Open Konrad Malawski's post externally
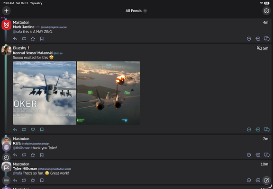273x189 pixels. 258,129
